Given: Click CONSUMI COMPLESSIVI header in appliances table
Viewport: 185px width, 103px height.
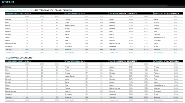Looking at the screenshot, I should [18, 13].
